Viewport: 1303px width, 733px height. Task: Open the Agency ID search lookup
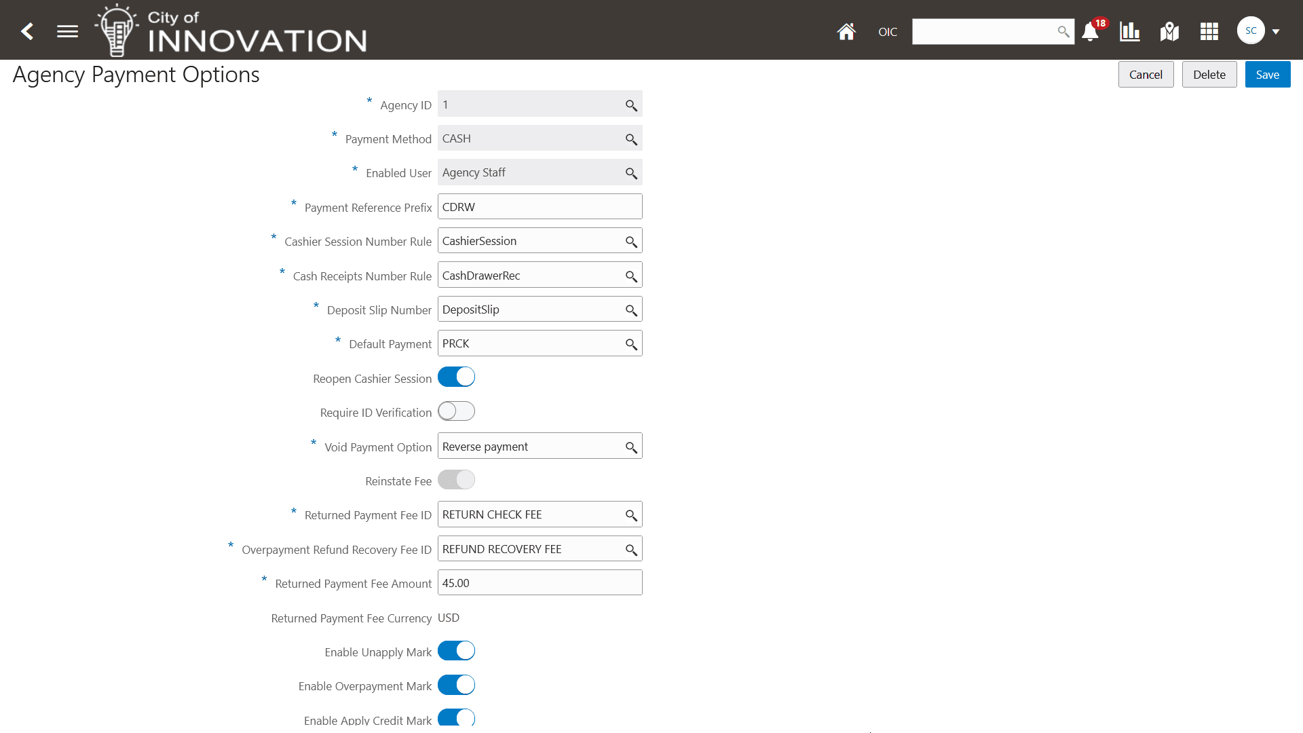pyautogui.click(x=630, y=105)
